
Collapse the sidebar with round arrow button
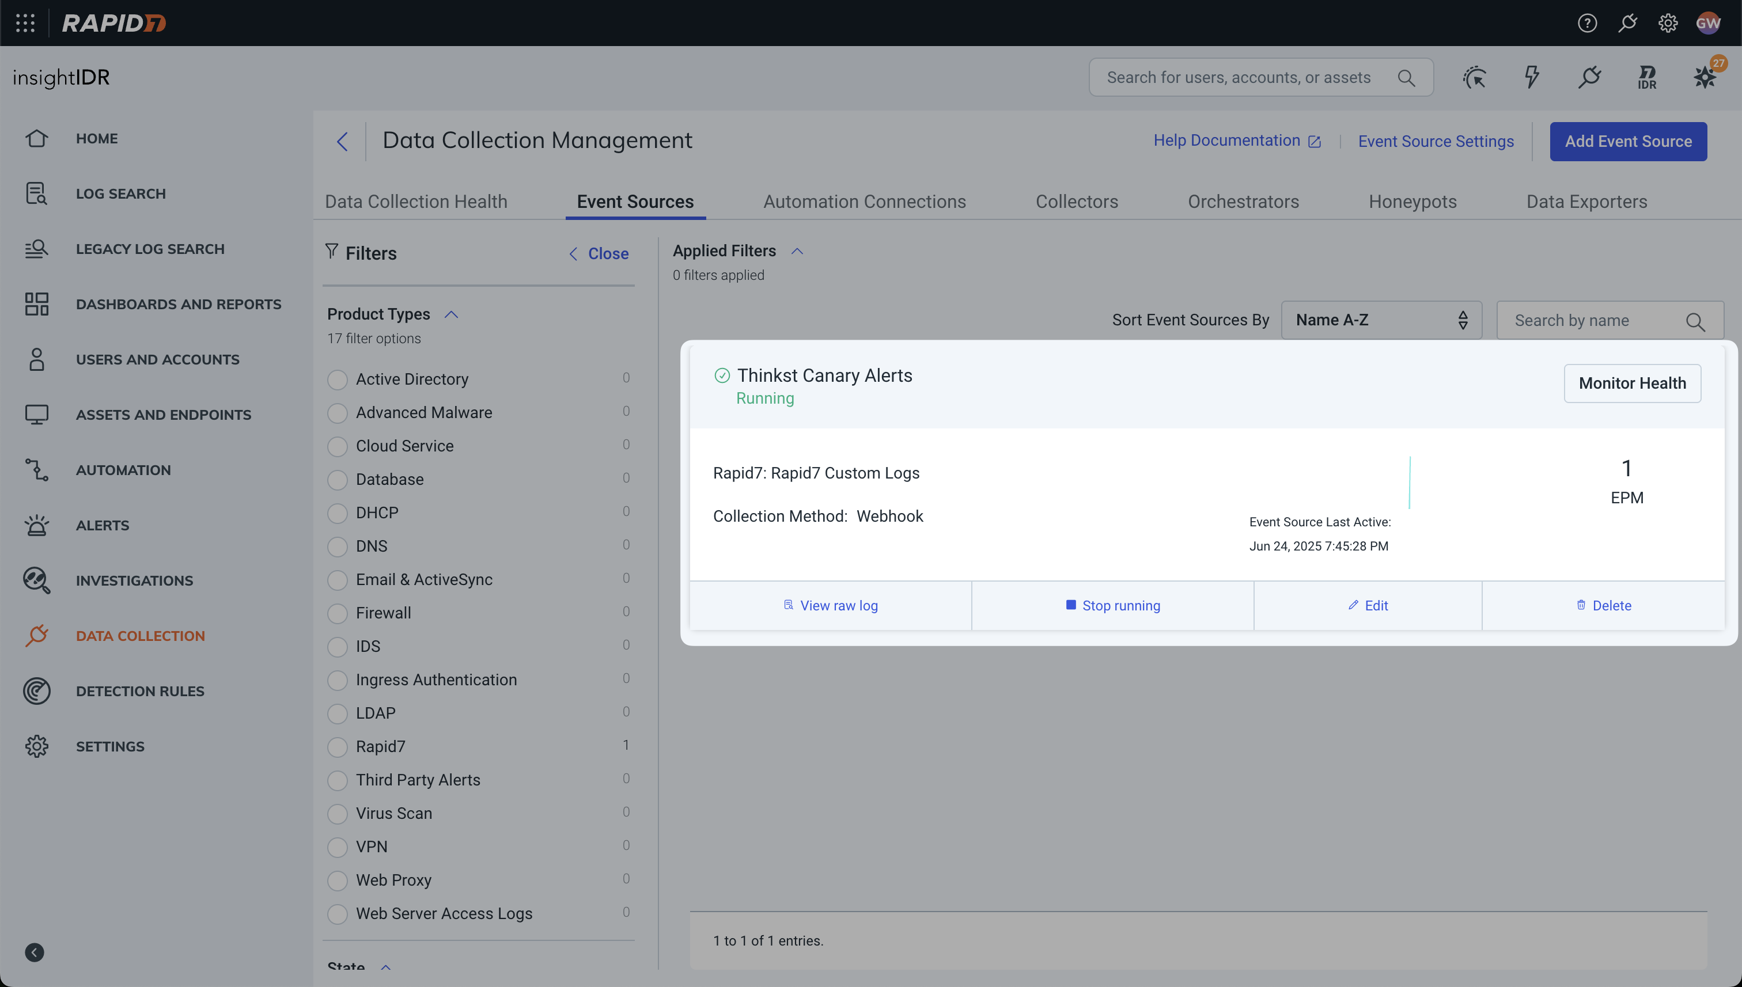[x=35, y=952]
